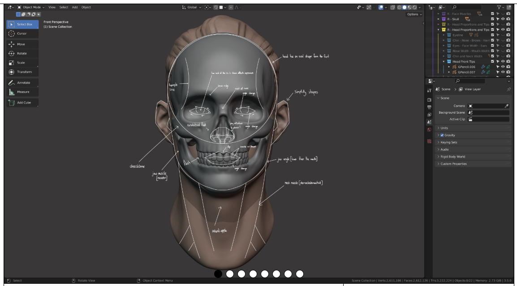This screenshot has width=517, height=286.
Task: Click the World Properties icon in properties sidebar
Action: 429,129
